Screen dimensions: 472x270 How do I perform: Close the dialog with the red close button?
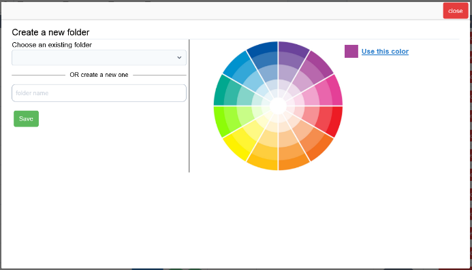[x=455, y=11]
